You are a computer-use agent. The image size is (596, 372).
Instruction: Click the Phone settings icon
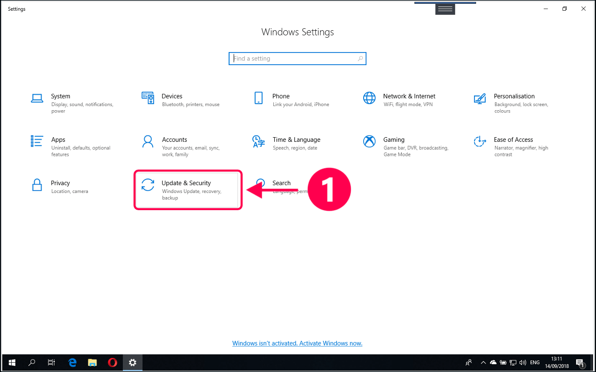pos(258,98)
